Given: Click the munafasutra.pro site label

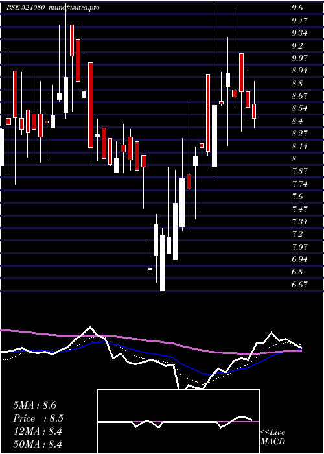Looking at the screenshot, I should (75, 8).
